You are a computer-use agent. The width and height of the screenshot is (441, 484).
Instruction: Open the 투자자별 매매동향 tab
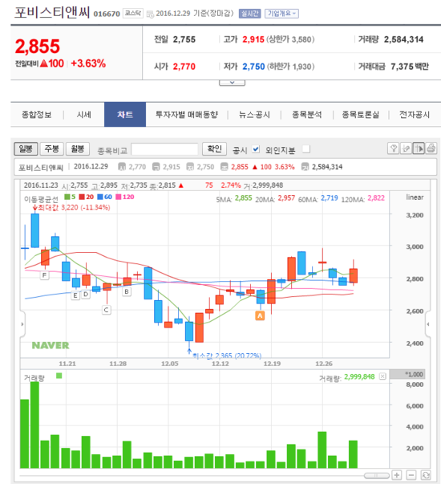coord(187,115)
